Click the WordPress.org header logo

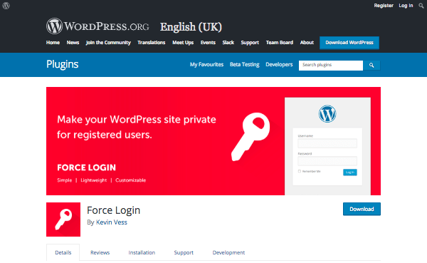pyautogui.click(x=97, y=26)
